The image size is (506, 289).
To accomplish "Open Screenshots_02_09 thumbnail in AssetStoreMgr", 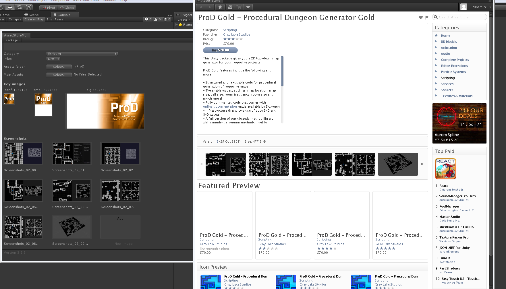I will [72, 227].
